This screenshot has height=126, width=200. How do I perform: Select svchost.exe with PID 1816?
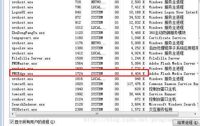22,79
